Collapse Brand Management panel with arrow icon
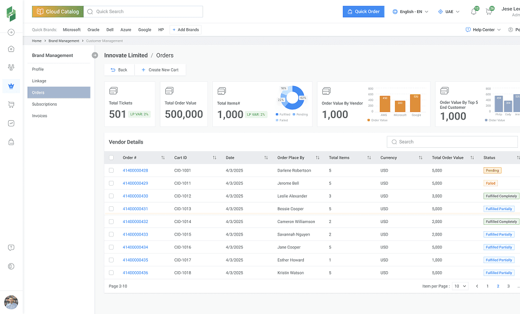 [x=95, y=55]
